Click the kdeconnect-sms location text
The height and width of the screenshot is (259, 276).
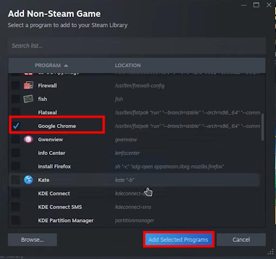tap(133, 207)
